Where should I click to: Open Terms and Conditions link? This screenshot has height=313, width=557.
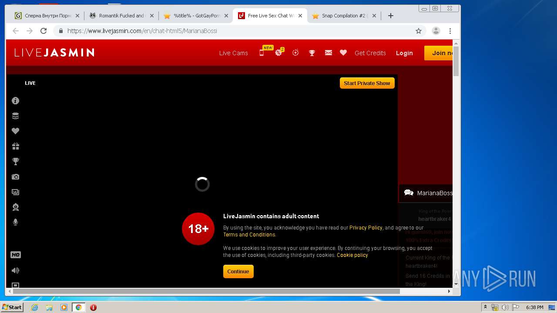[249, 235]
